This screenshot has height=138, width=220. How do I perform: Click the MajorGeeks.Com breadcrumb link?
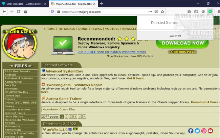[x=54, y=109]
